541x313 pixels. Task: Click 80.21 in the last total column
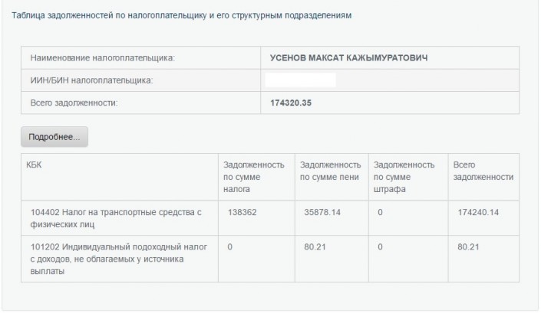tap(467, 247)
